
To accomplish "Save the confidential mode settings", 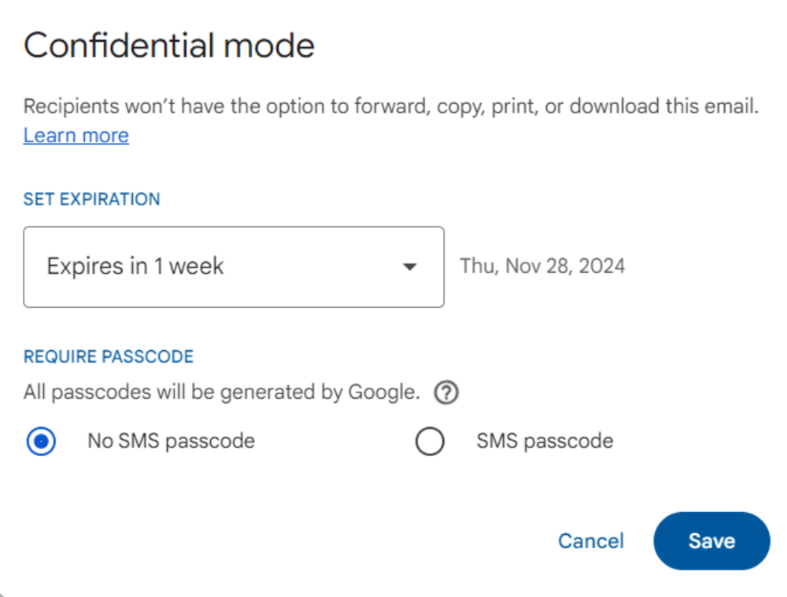I will tap(711, 540).
